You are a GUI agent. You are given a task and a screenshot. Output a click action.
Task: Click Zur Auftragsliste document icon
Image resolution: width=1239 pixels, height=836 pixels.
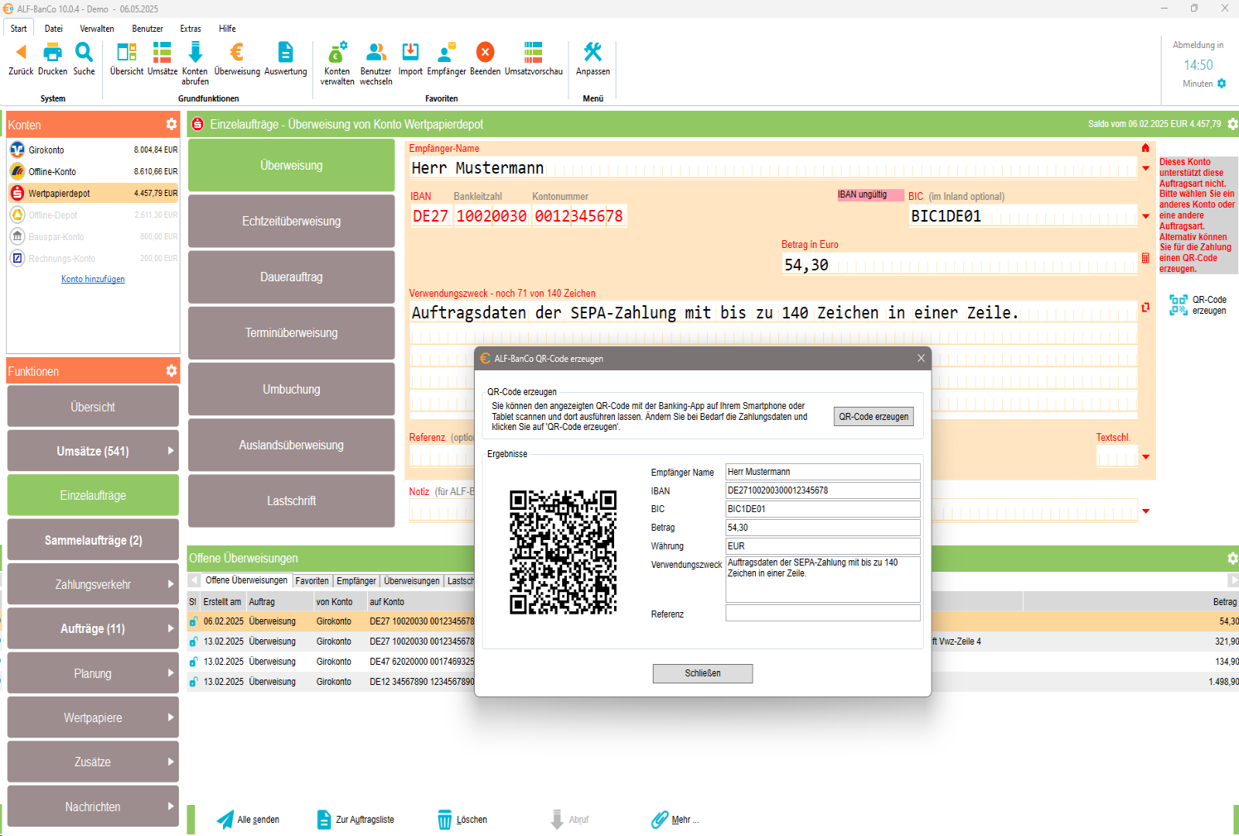click(x=324, y=820)
